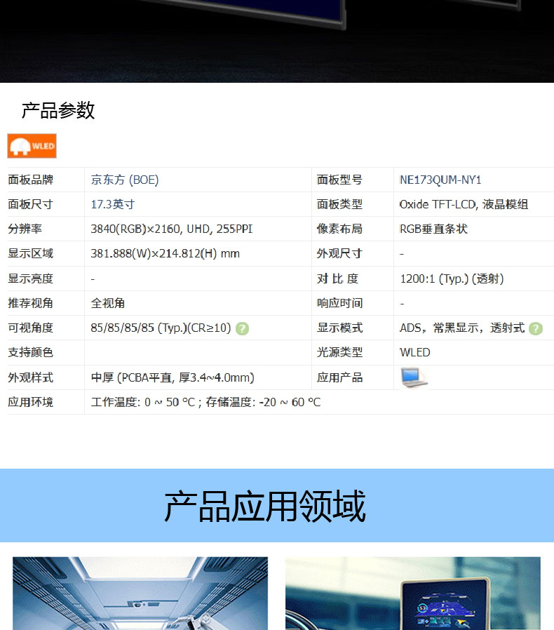This screenshot has height=630, width=554.
Task: Select resolution value 3840(RGB)×2160, UHD, 255PPI
Action: pos(172,229)
